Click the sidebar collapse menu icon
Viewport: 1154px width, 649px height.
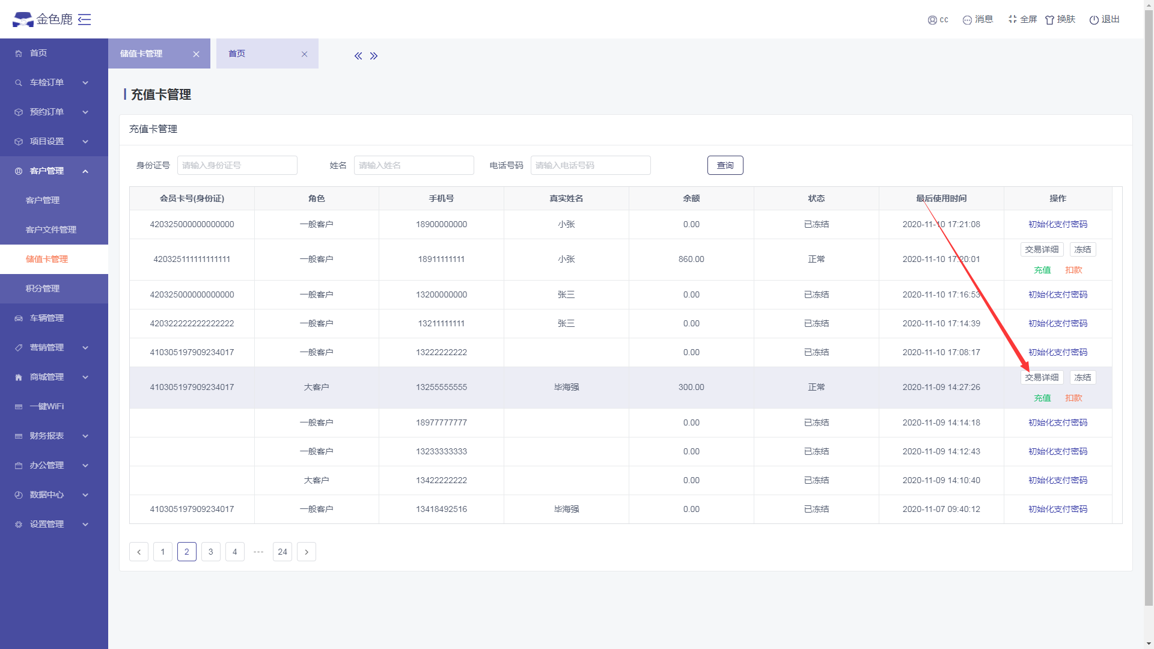pyautogui.click(x=85, y=20)
